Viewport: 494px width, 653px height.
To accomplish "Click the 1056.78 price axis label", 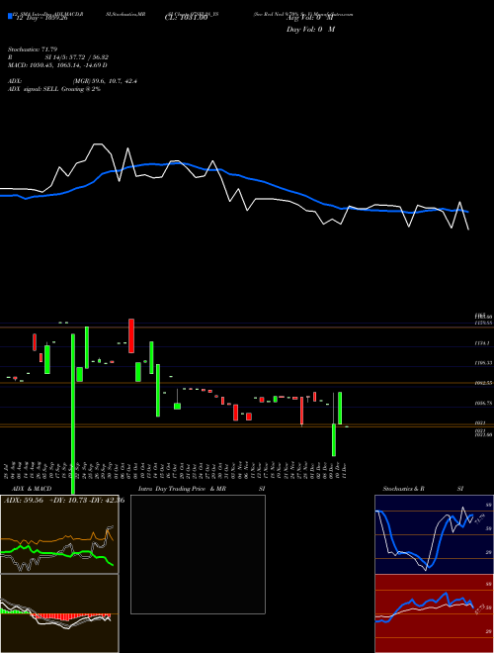I will pos(483,403).
